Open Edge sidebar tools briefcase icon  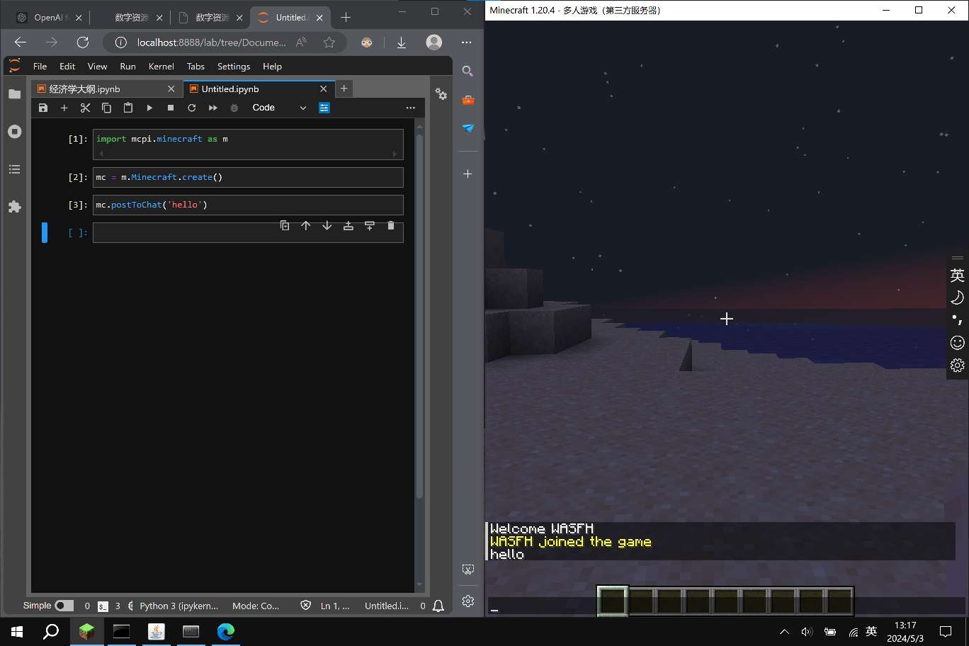tap(467, 100)
